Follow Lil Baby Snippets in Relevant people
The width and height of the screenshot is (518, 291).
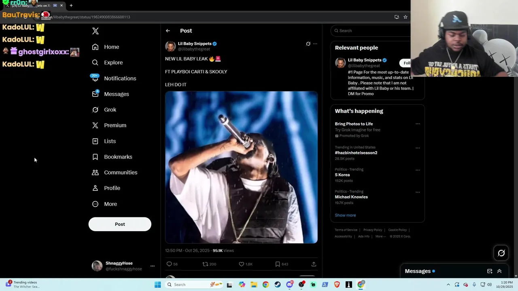pyautogui.click(x=406, y=63)
